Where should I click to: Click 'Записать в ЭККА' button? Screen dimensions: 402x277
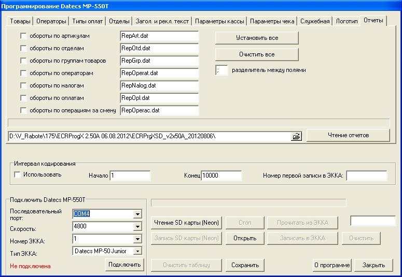(x=302, y=238)
